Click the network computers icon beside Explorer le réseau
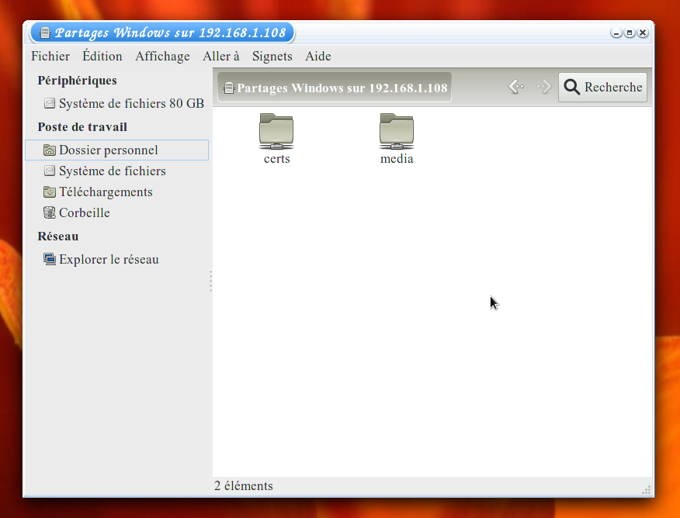This screenshot has height=518, width=680. click(50, 260)
